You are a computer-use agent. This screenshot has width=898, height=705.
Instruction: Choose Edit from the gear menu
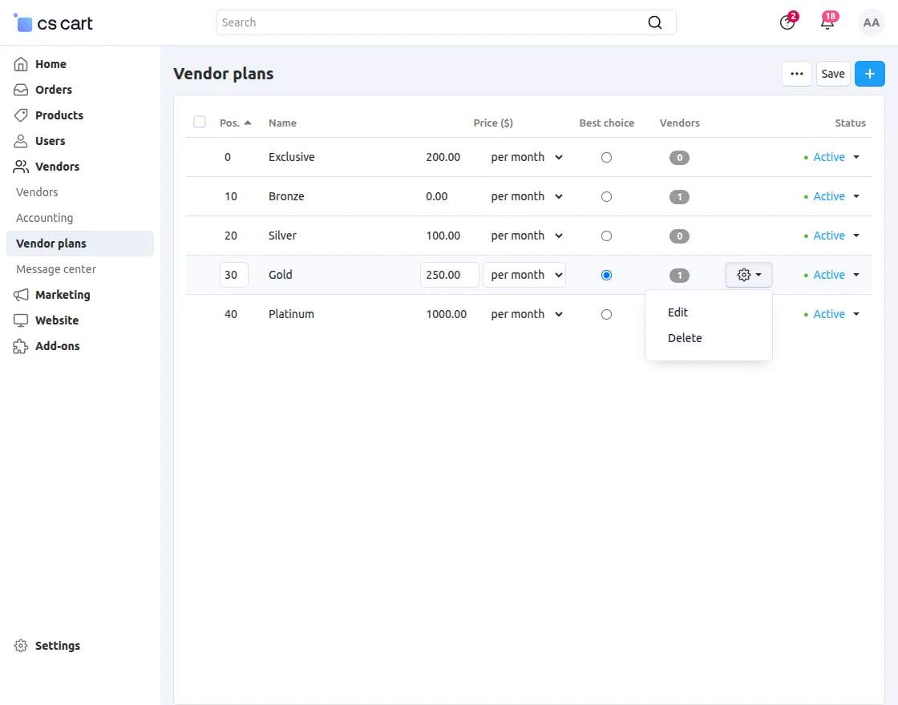(678, 312)
